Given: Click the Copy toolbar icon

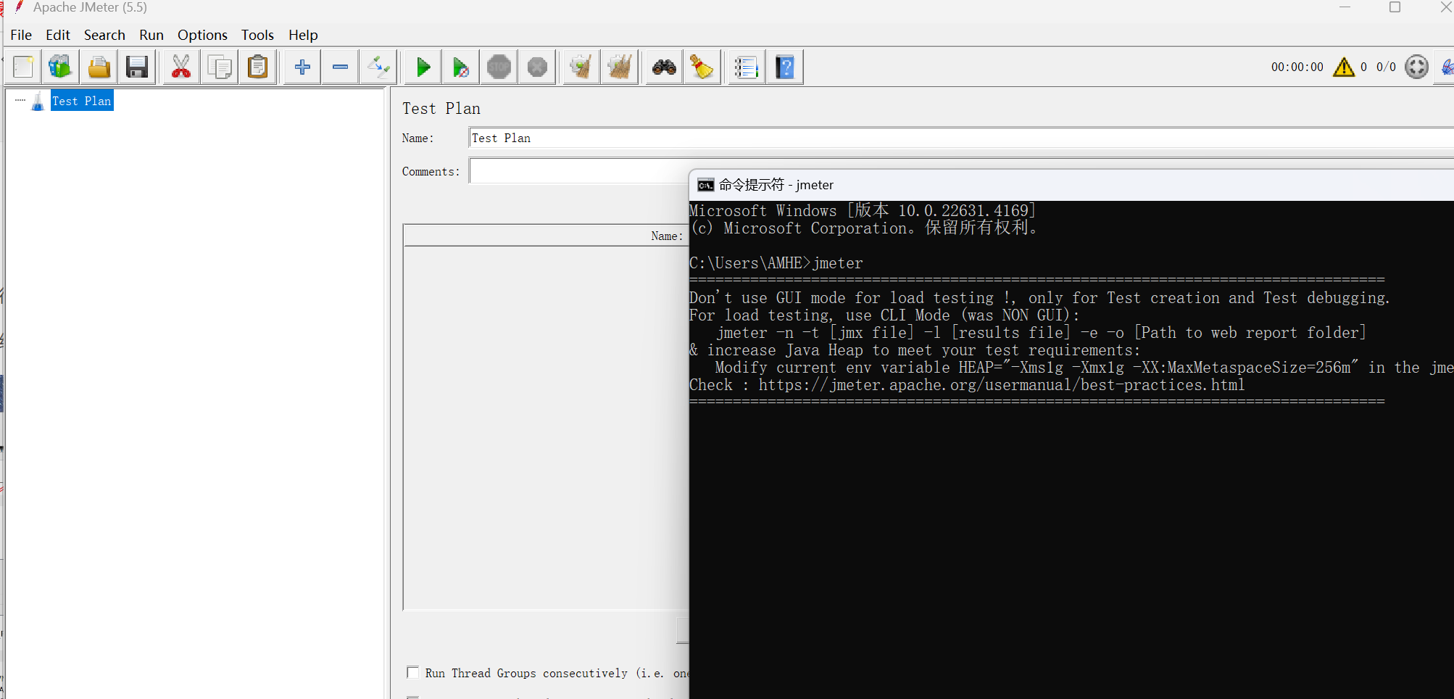Looking at the screenshot, I should [x=220, y=67].
